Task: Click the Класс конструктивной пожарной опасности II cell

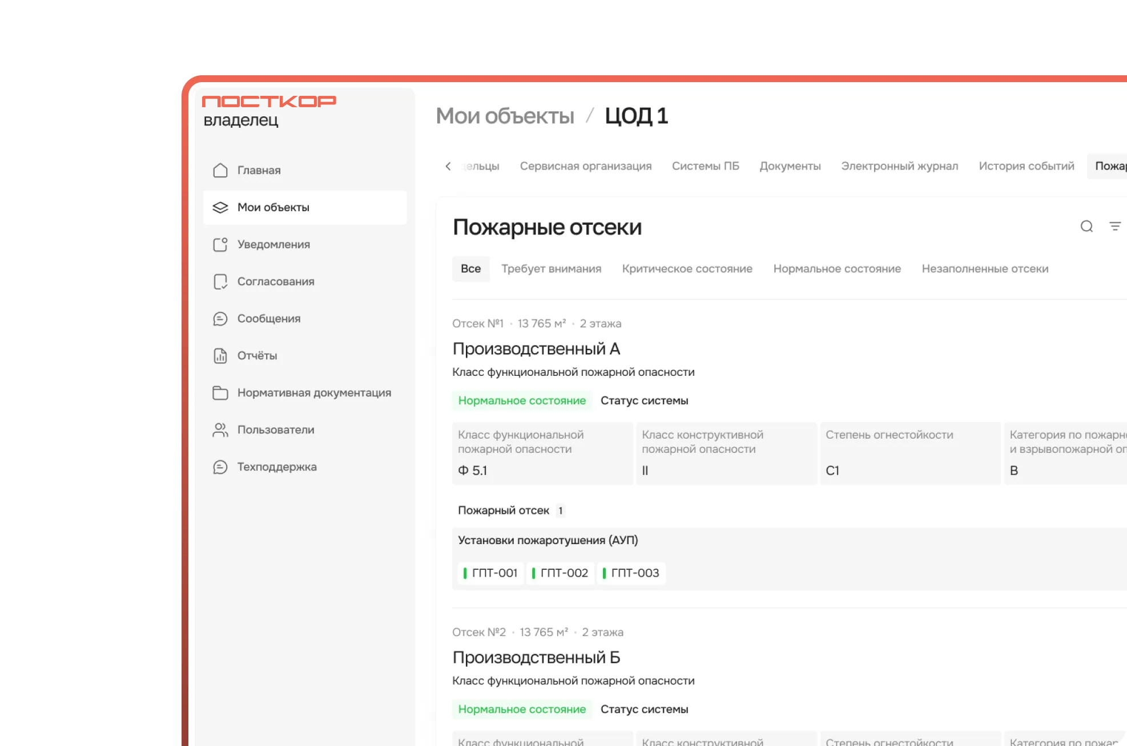Action: [726, 453]
